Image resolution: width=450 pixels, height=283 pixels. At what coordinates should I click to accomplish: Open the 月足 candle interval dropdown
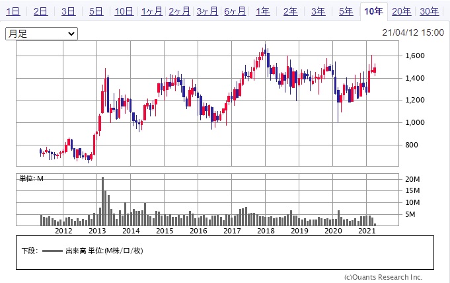tap(42, 34)
